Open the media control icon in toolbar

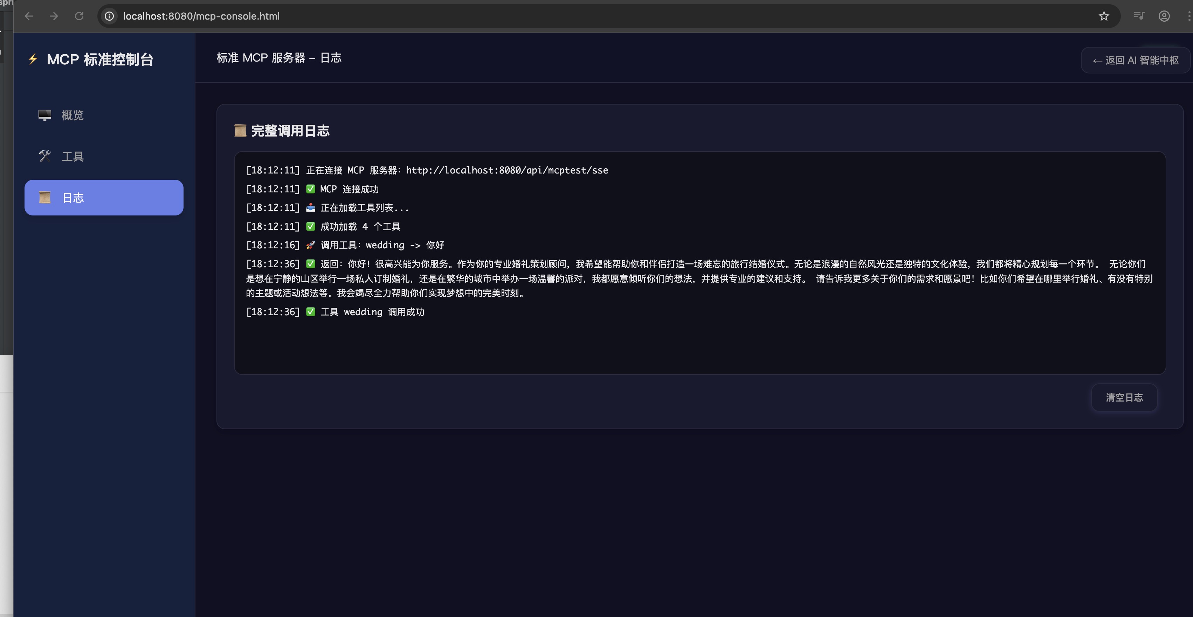click(x=1139, y=16)
